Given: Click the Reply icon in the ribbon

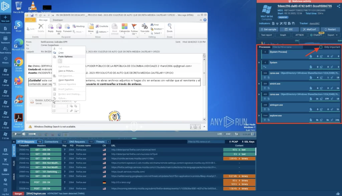Looking at the screenshot, I should pyautogui.click(x=50, y=28).
